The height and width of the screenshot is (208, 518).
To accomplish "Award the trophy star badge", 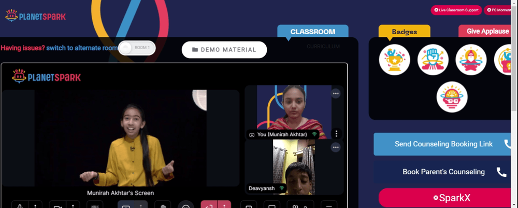I will point(394,60).
